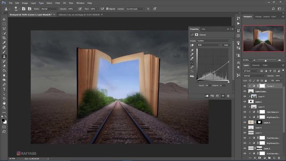
Task: Delete layer using trash icon in Layers panel
Action: [279, 158]
